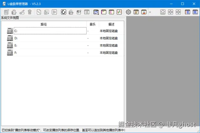Click the 描述 column header
The width and height of the screenshot is (200, 133).
(111, 24)
